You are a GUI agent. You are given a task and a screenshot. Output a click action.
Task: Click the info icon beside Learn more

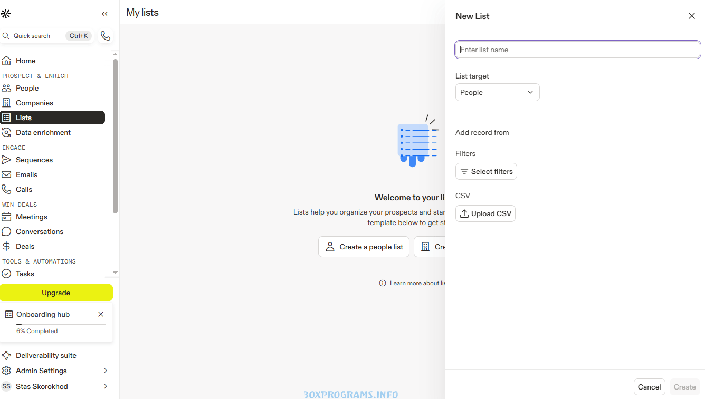(x=383, y=283)
